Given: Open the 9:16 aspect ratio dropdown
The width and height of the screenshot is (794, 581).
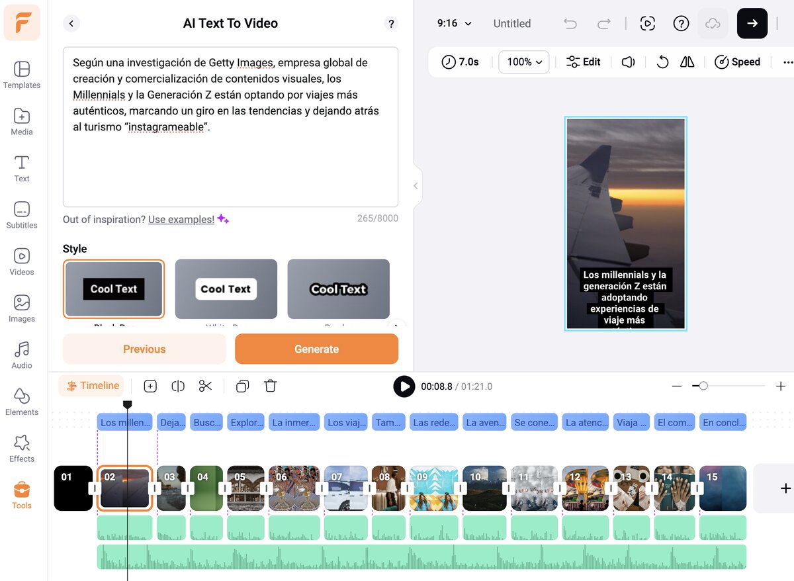Looking at the screenshot, I should click(454, 24).
